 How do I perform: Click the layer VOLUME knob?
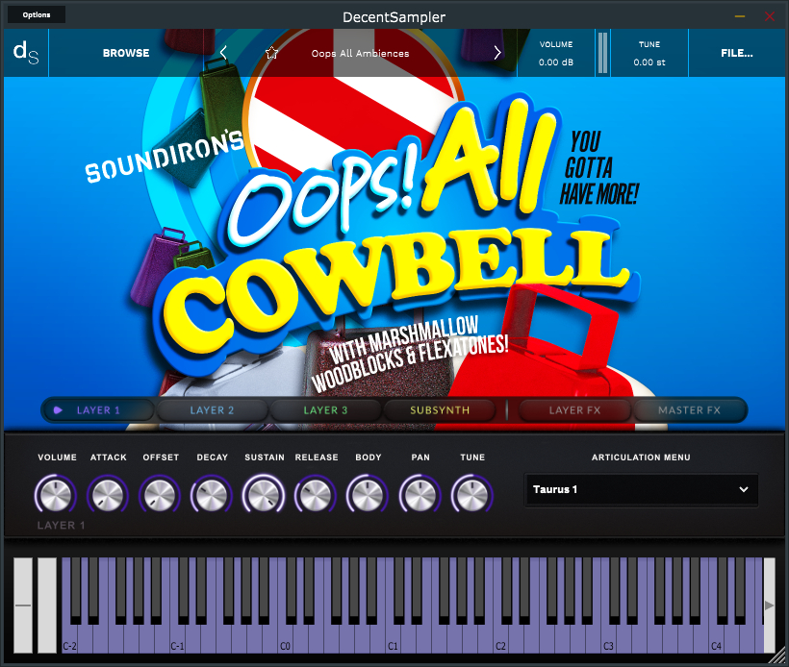click(56, 495)
